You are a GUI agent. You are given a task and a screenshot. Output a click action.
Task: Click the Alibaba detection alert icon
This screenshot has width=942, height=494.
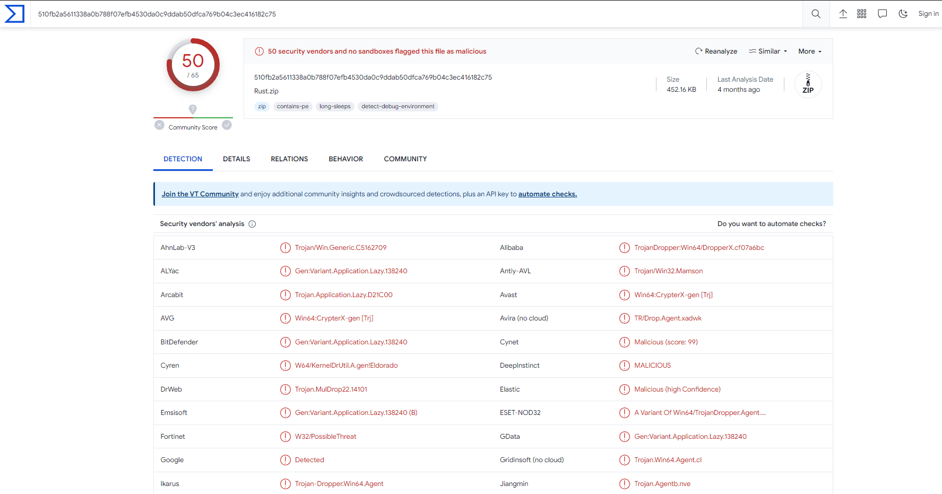625,248
